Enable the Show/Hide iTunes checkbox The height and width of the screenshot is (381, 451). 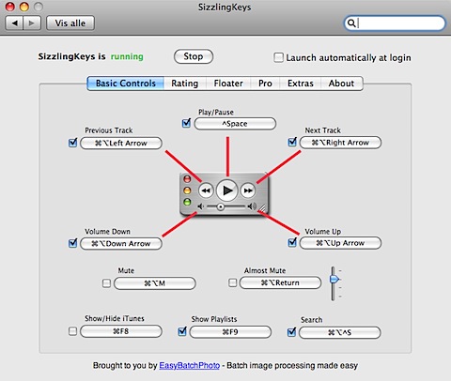[x=72, y=331]
